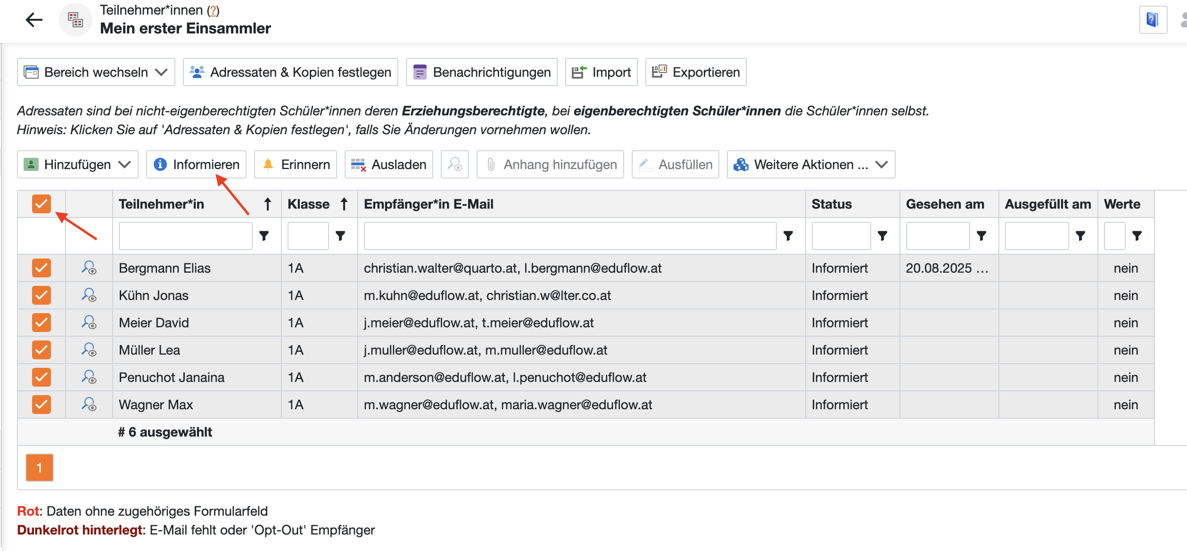Image resolution: width=1187 pixels, height=551 pixels.
Task: Click the back arrow icon
Action: (34, 20)
